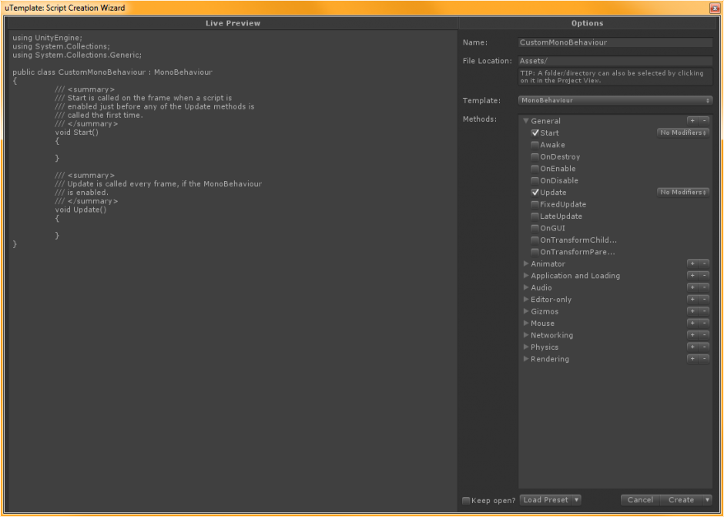
Task: Click the minus button beside Rendering
Action: coord(704,359)
